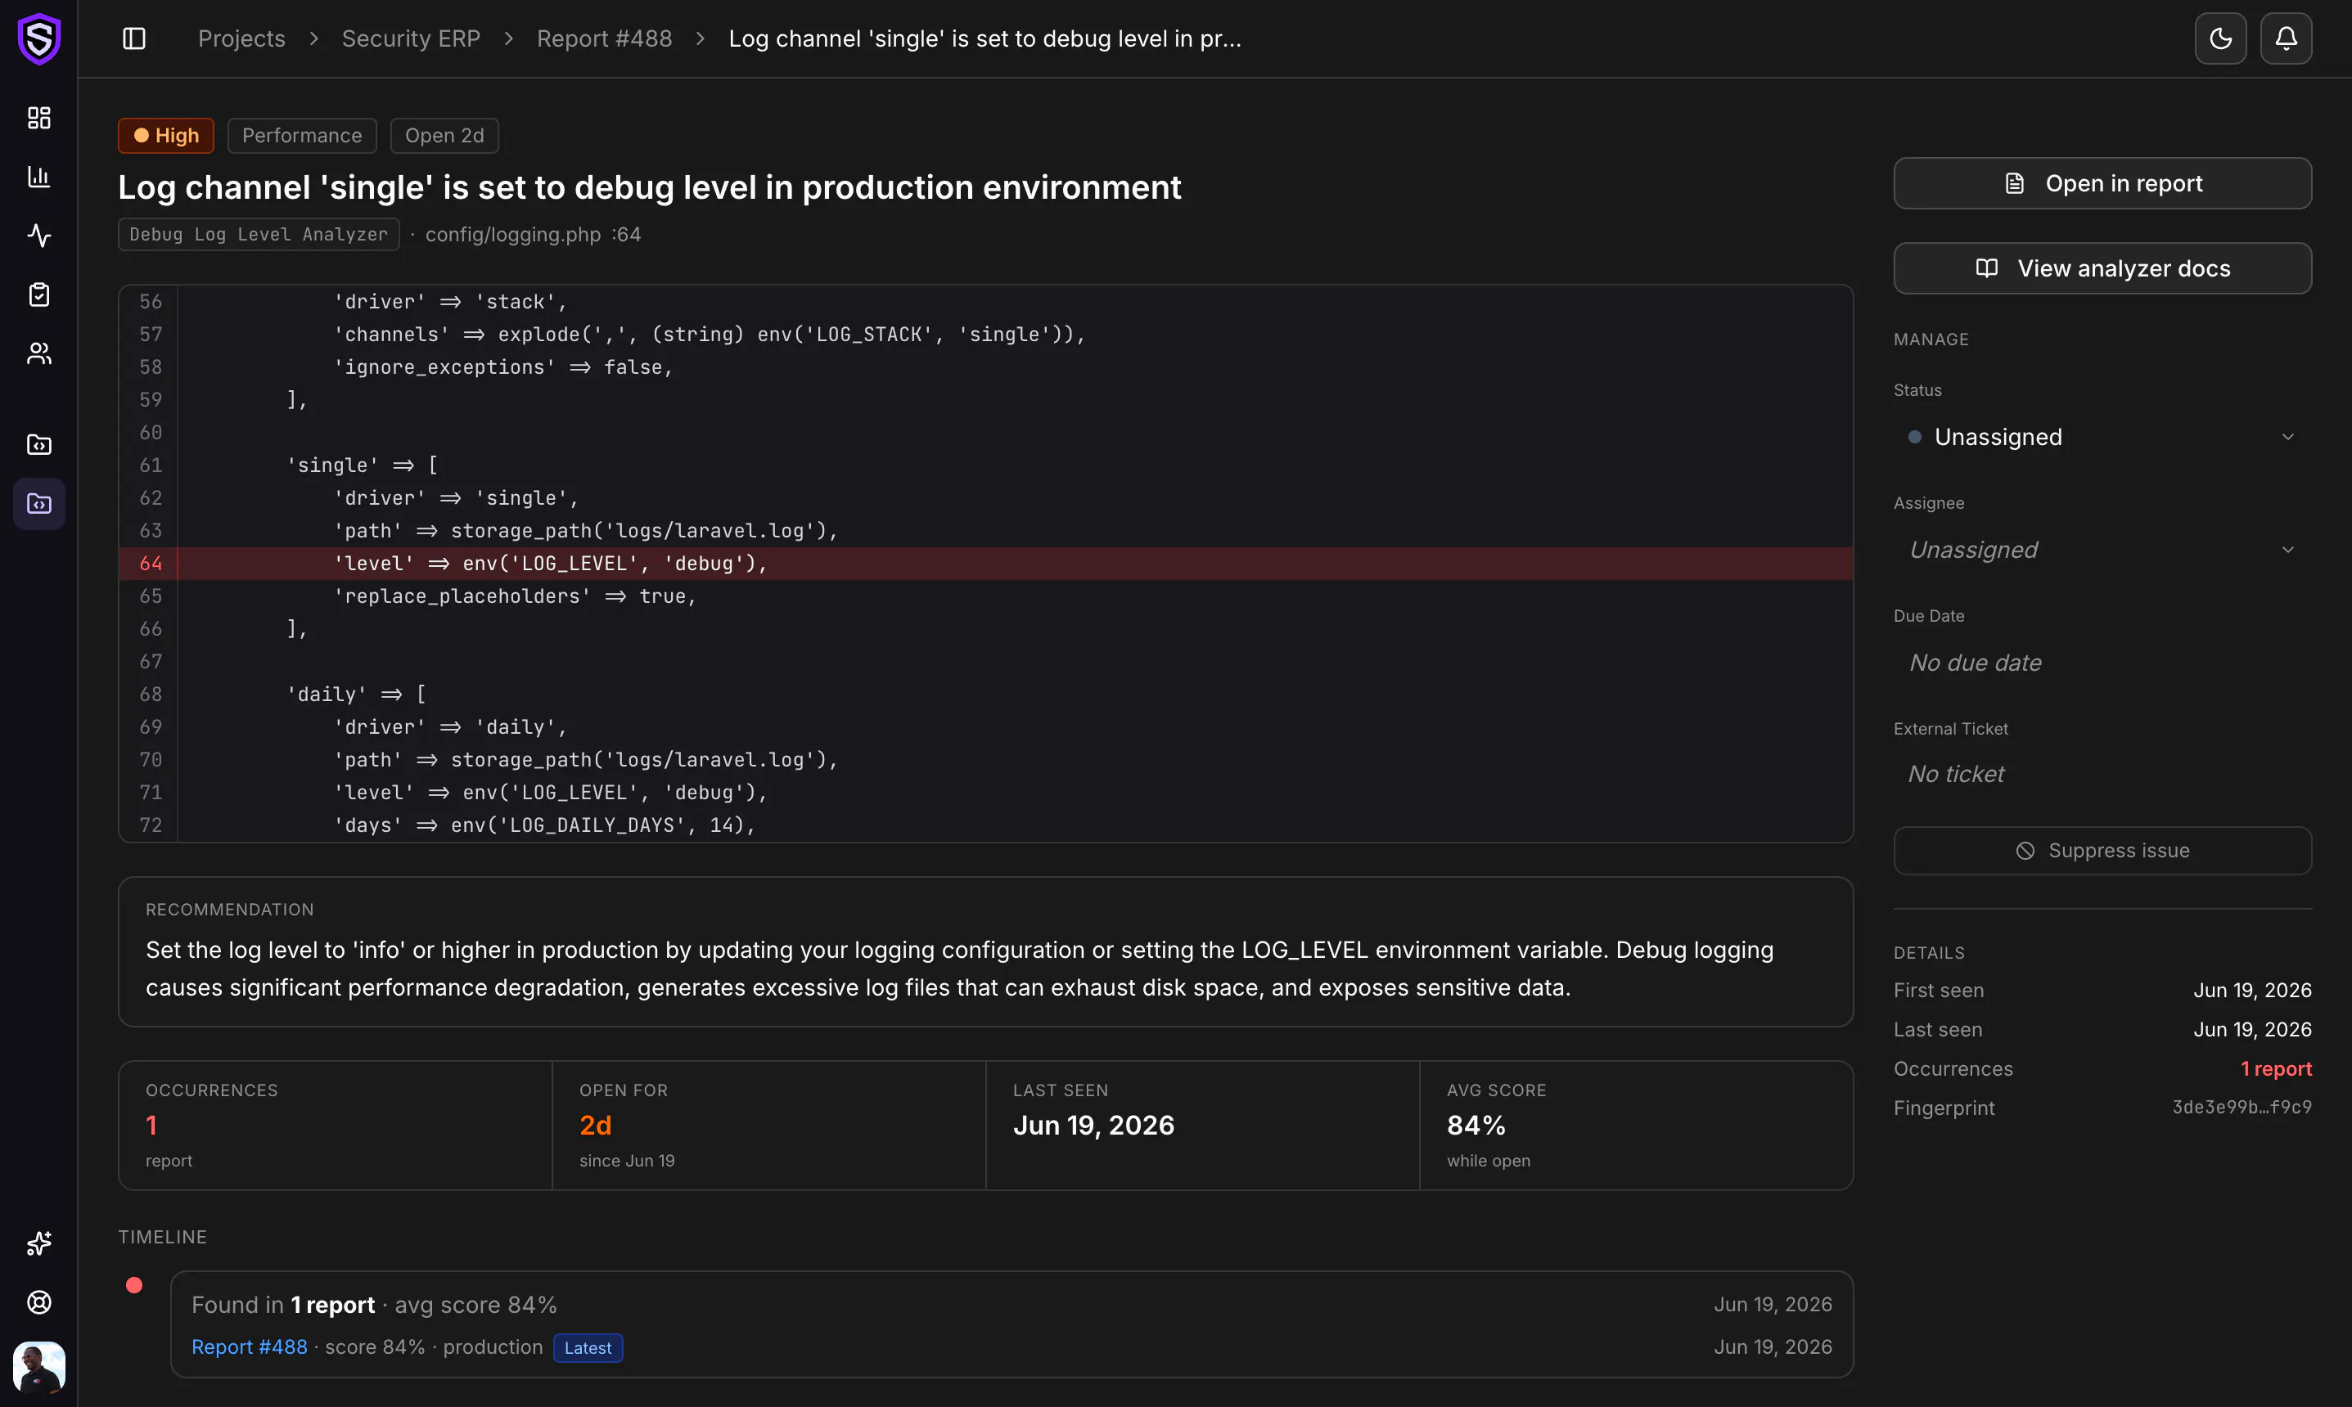Click the Occurrences 1 stat card
Image resolution: width=2352 pixels, height=1407 pixels.
[335, 1126]
